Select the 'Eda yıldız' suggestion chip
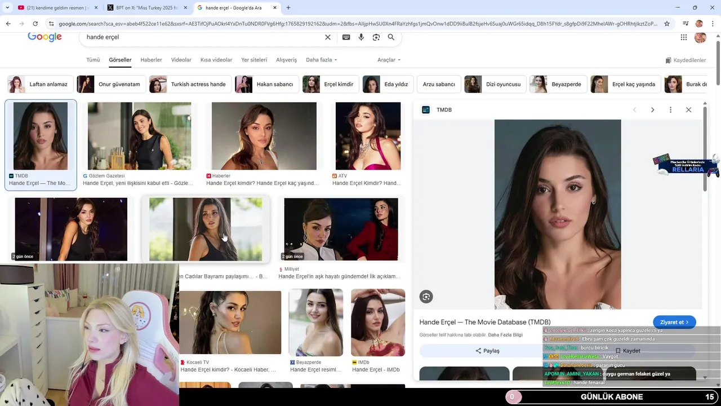Viewport: 721px width, 406px height. coord(388,84)
